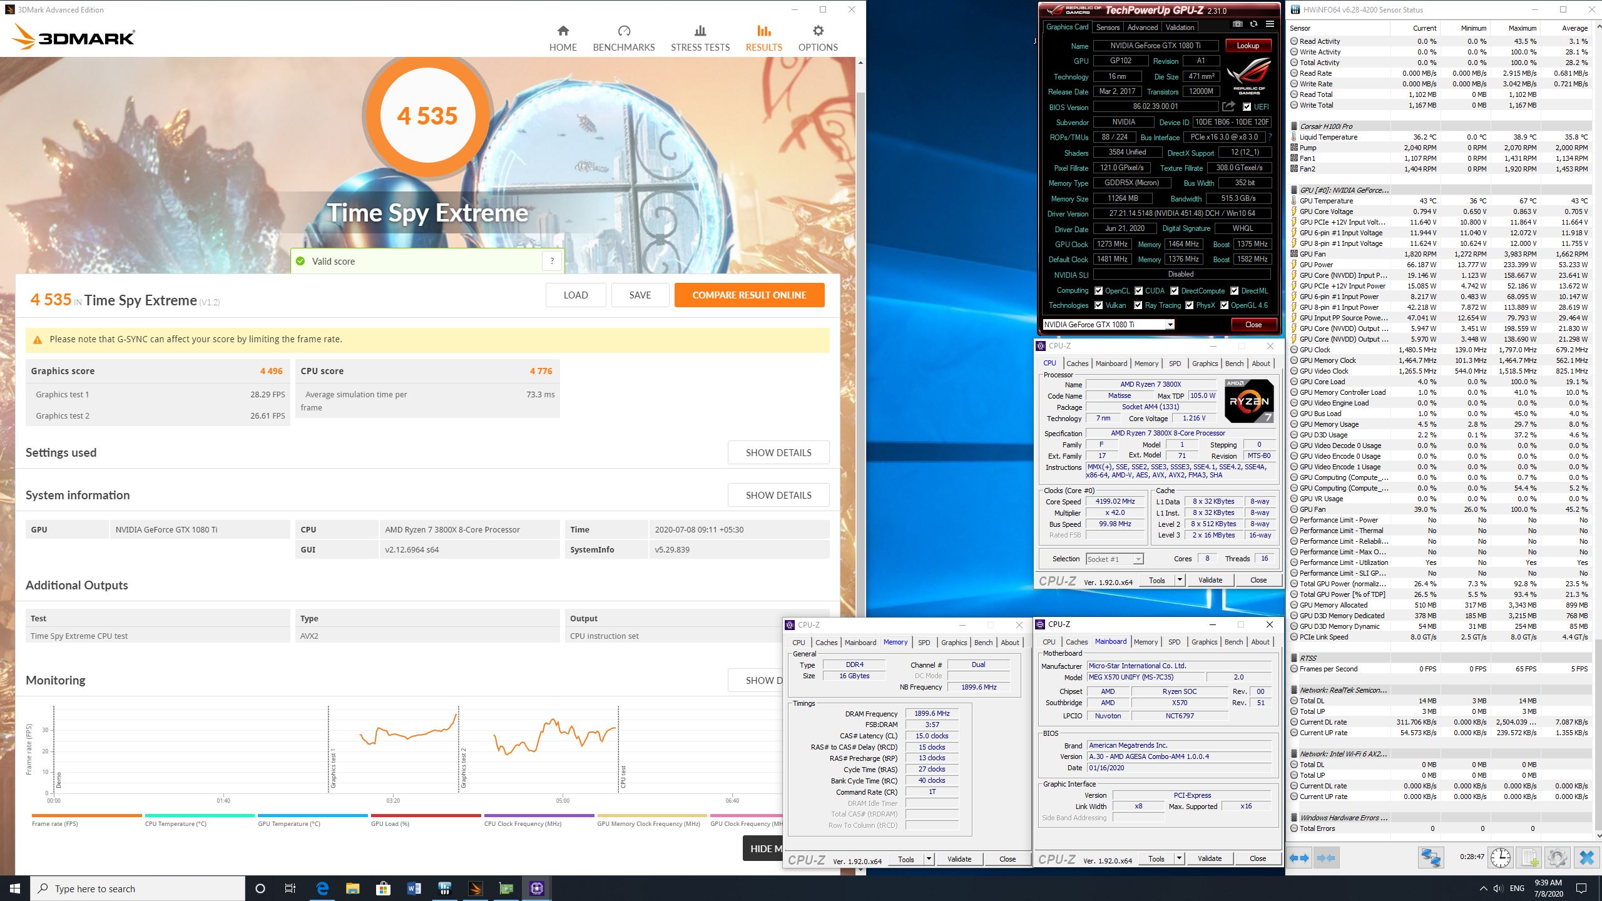Click LOAD button in 3DMark

tap(576, 295)
